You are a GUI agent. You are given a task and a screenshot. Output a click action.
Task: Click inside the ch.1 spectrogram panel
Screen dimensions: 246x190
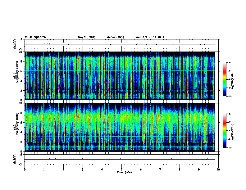point(120,76)
